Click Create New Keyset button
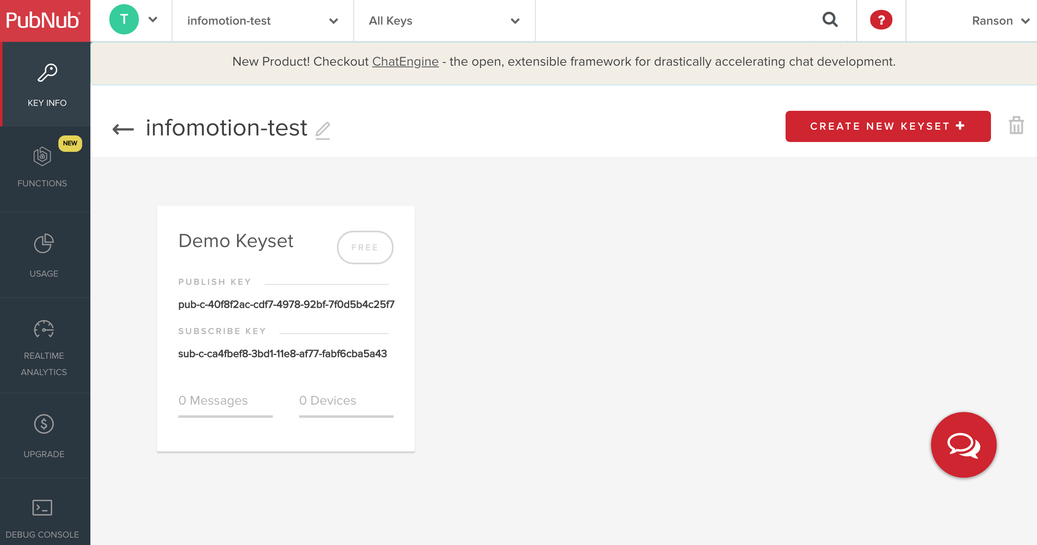 pos(887,126)
